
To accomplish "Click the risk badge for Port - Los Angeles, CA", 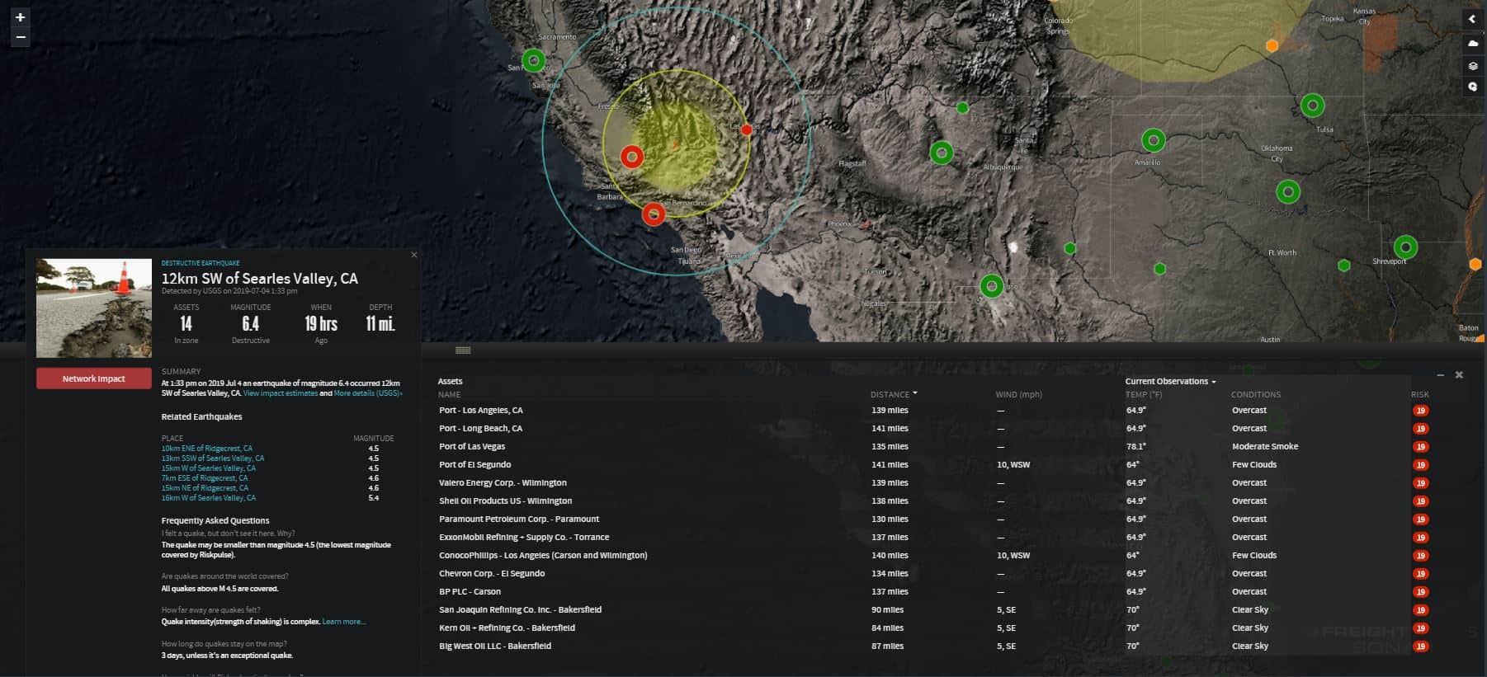I will coord(1420,411).
